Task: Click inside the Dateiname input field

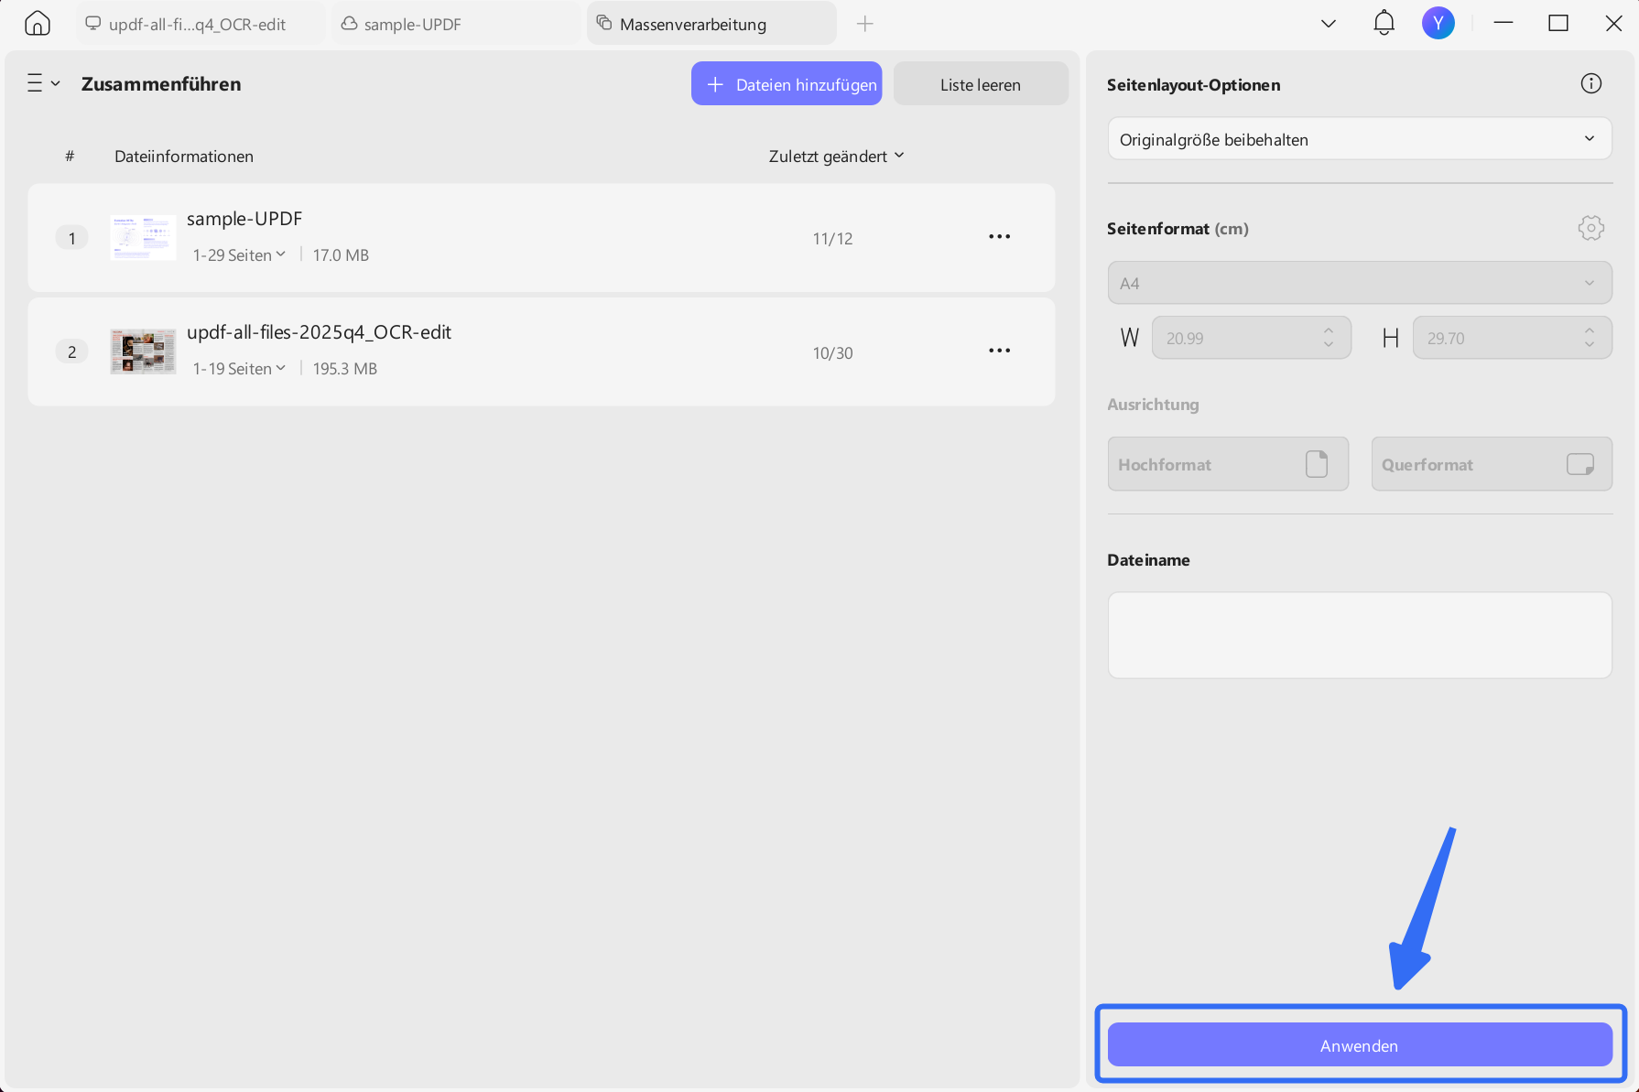Action: [x=1359, y=634]
